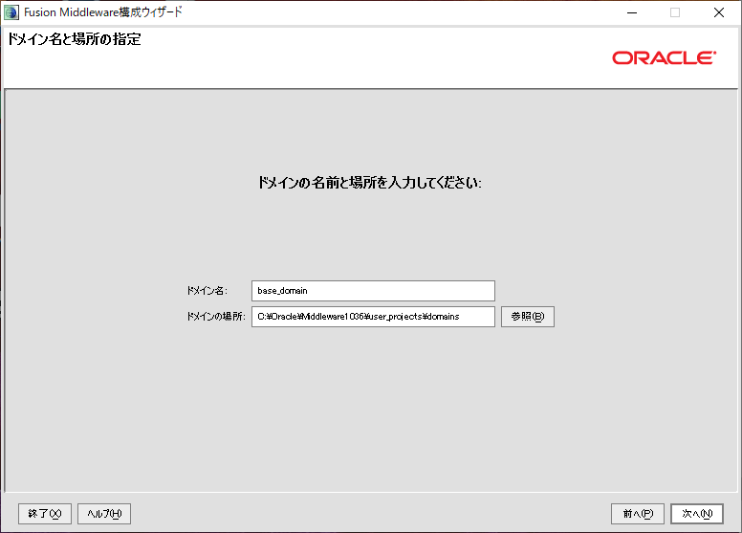Minimize the configuration wizard window

point(632,12)
